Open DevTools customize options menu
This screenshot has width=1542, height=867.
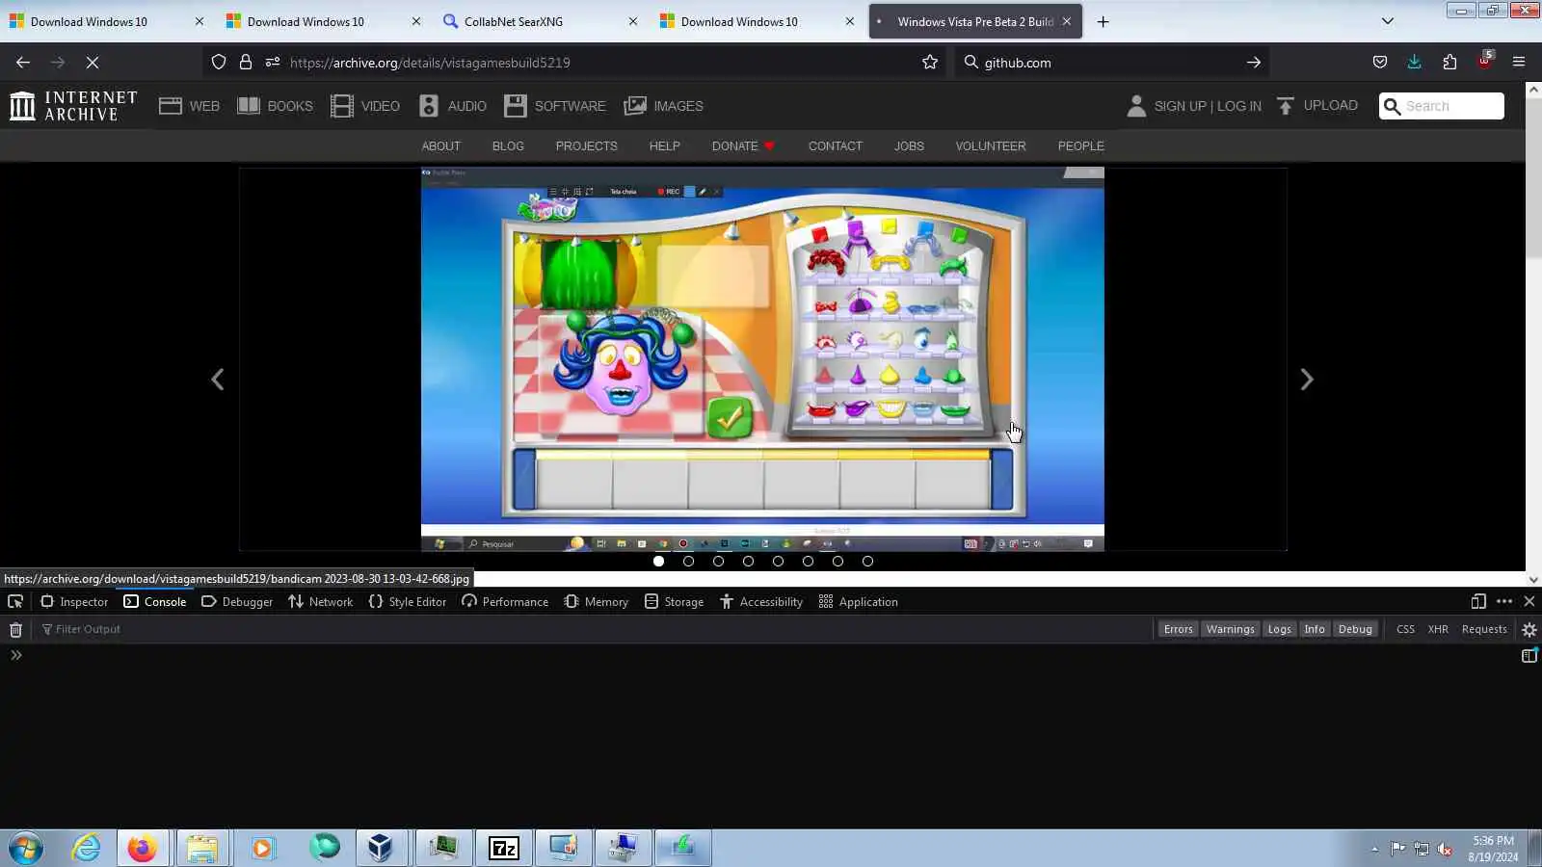pos(1504,602)
